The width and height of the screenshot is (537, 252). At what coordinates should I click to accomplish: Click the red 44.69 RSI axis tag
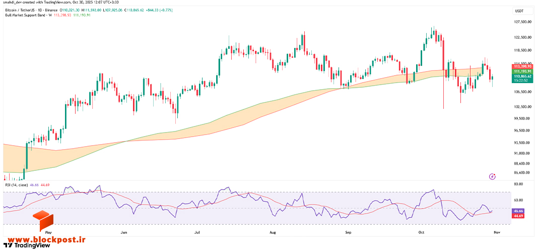pyautogui.click(x=518, y=216)
